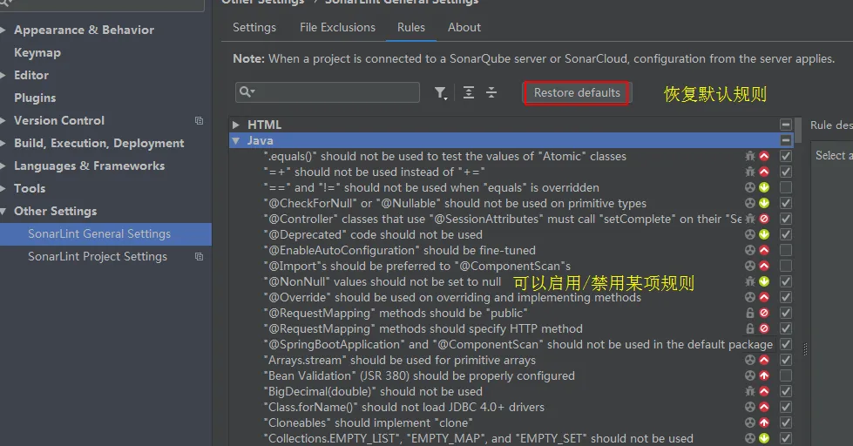Click the rules list vertical scrollbar
This screenshot has width=853, height=446.
point(798,131)
